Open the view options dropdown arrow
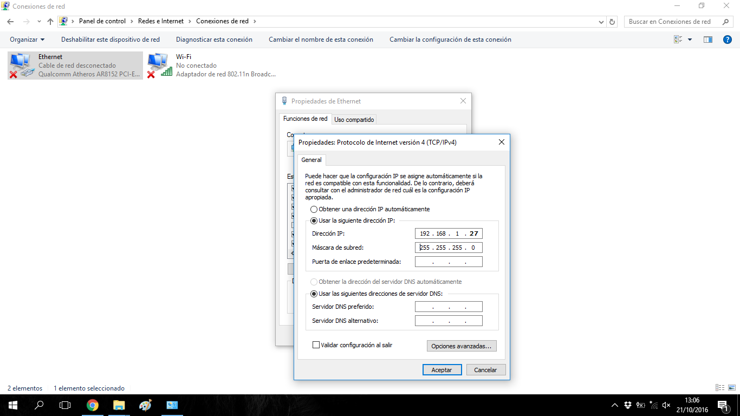740x416 pixels. [x=690, y=40]
